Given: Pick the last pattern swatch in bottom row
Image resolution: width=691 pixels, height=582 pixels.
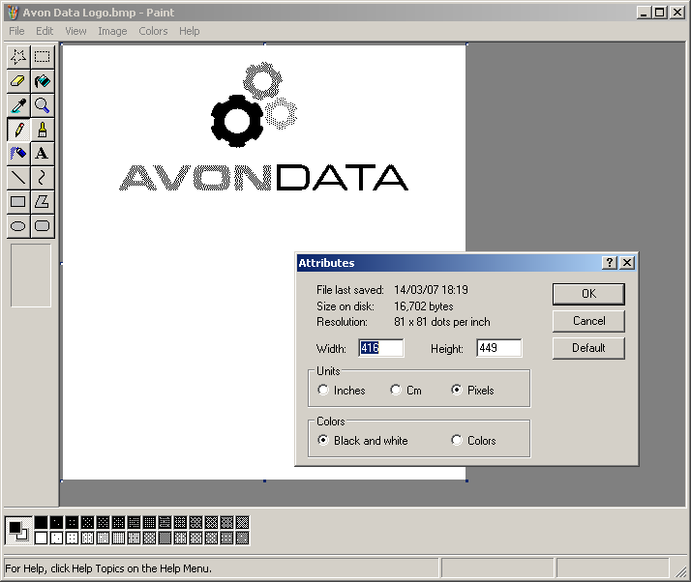Looking at the screenshot, I should (242, 538).
